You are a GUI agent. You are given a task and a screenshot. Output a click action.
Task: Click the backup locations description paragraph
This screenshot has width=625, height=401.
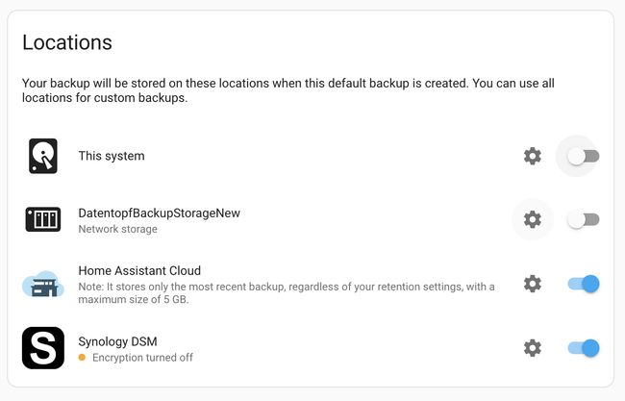click(x=288, y=90)
